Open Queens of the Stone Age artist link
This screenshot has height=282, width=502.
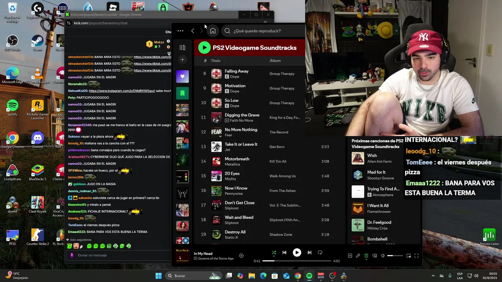tap(216, 258)
